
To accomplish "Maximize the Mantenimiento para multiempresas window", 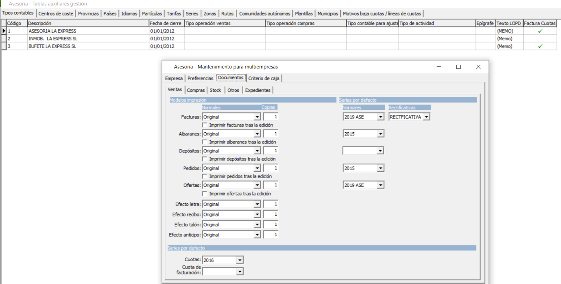I will coord(458,67).
